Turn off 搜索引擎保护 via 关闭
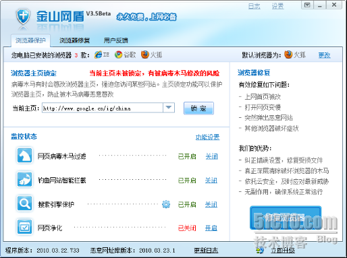The width and height of the screenshot is (347, 258). pyautogui.click(x=211, y=204)
